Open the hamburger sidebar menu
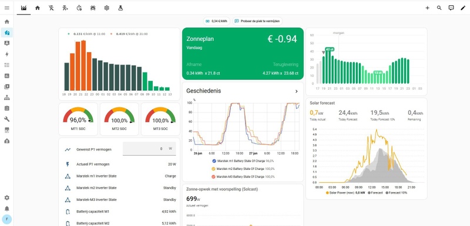Screen dimensions: 470x226 7,8
